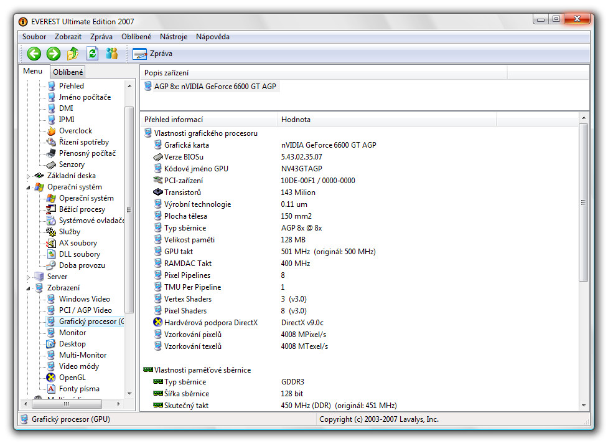Select Přehled in the tree
The width and height of the screenshot is (608, 443).
pos(72,86)
